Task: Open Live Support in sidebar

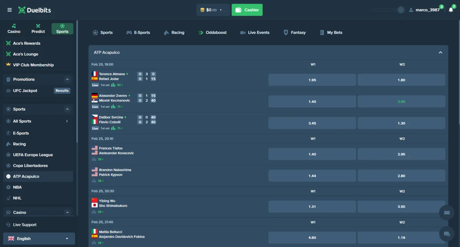Action: coord(25,225)
